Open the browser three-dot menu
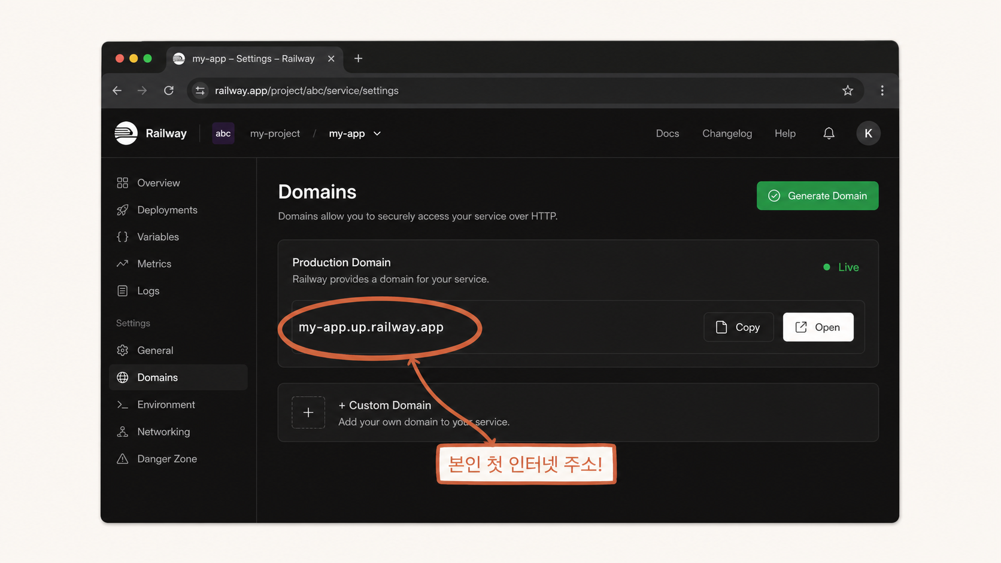1001x563 pixels. (x=882, y=90)
